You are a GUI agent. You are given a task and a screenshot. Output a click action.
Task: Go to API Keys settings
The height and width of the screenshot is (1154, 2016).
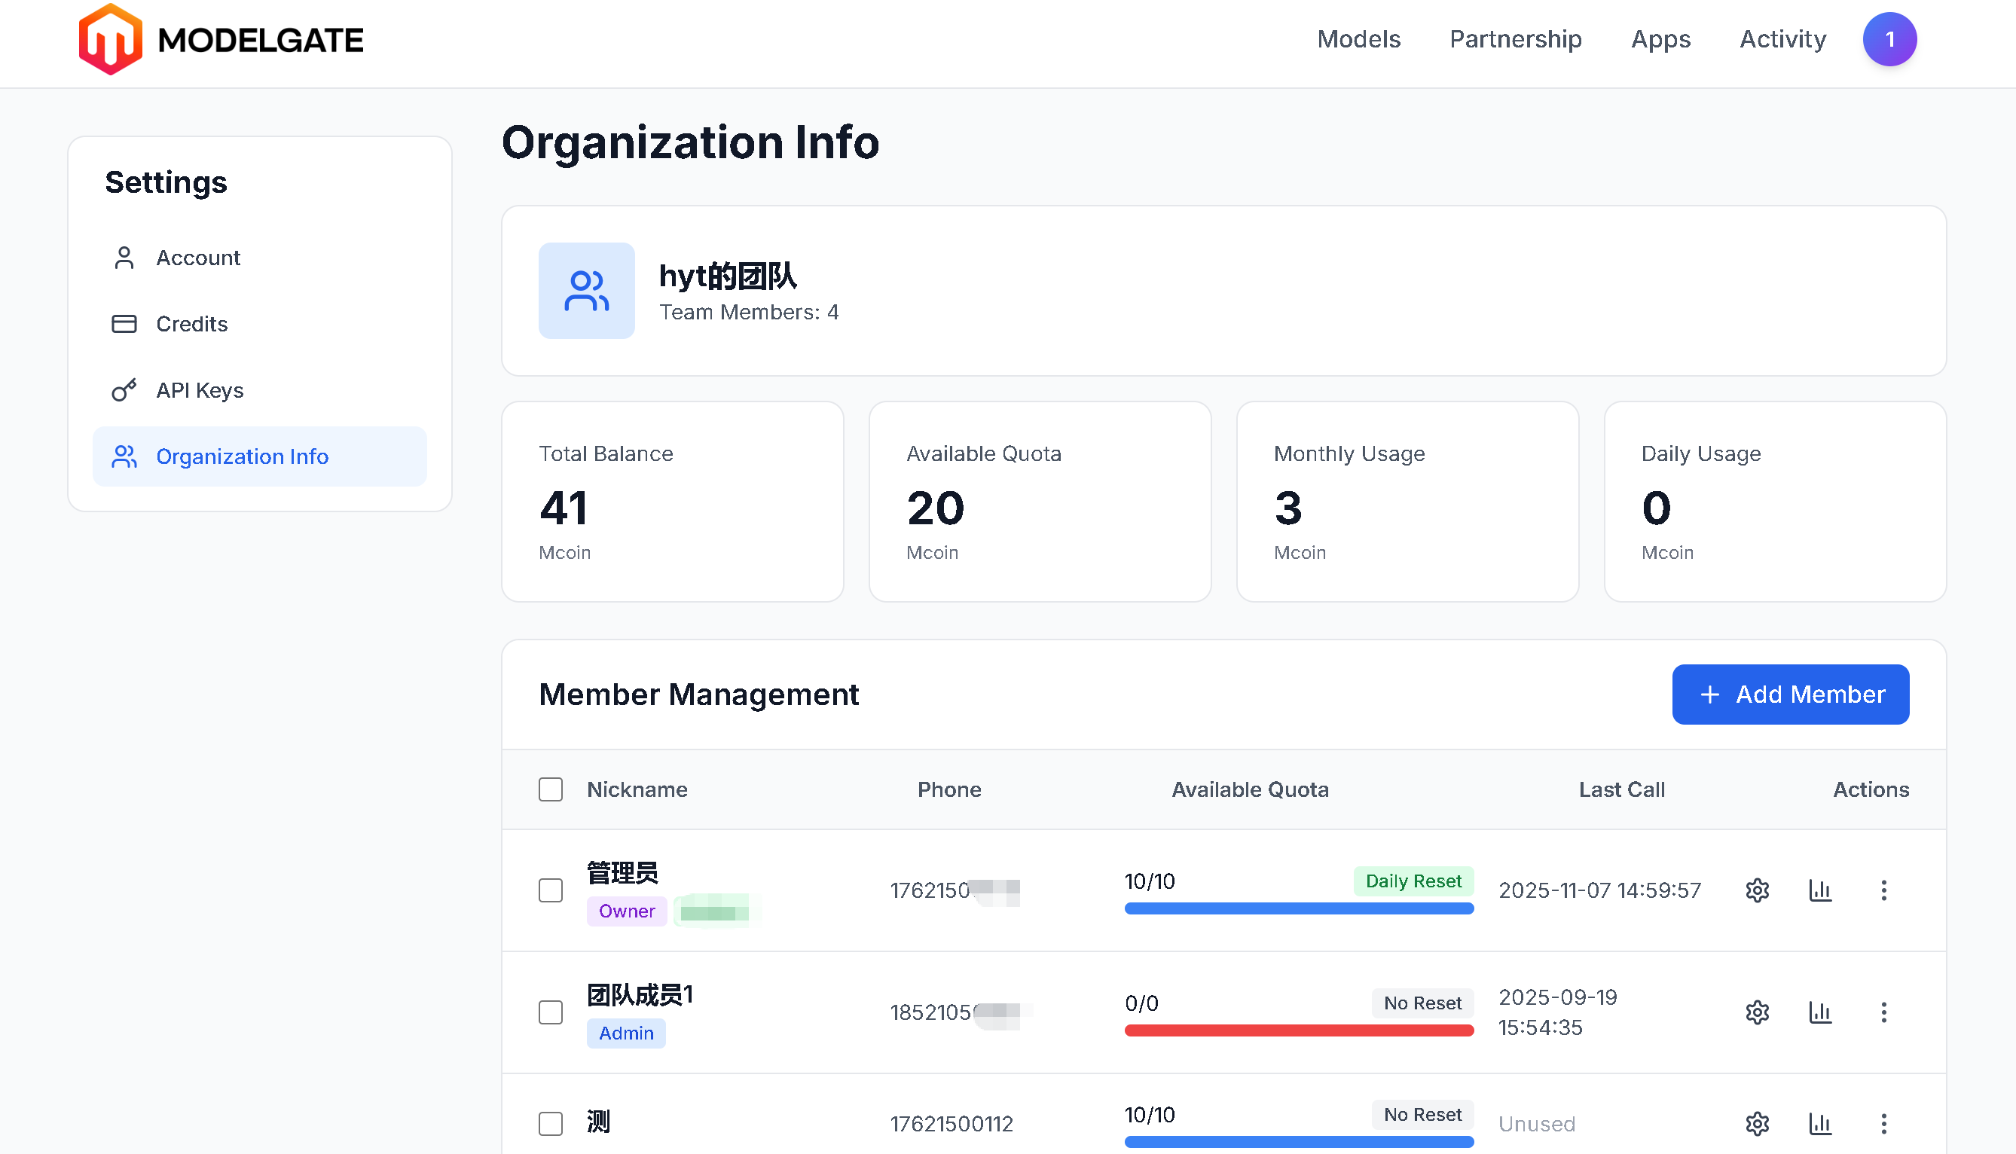click(200, 390)
